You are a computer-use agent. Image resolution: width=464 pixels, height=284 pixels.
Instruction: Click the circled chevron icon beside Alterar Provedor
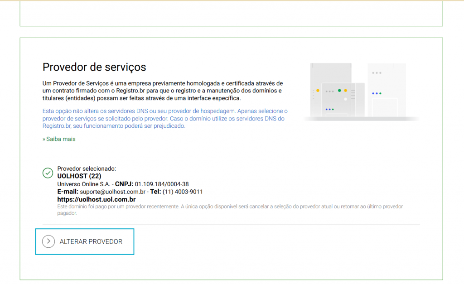(x=48, y=241)
